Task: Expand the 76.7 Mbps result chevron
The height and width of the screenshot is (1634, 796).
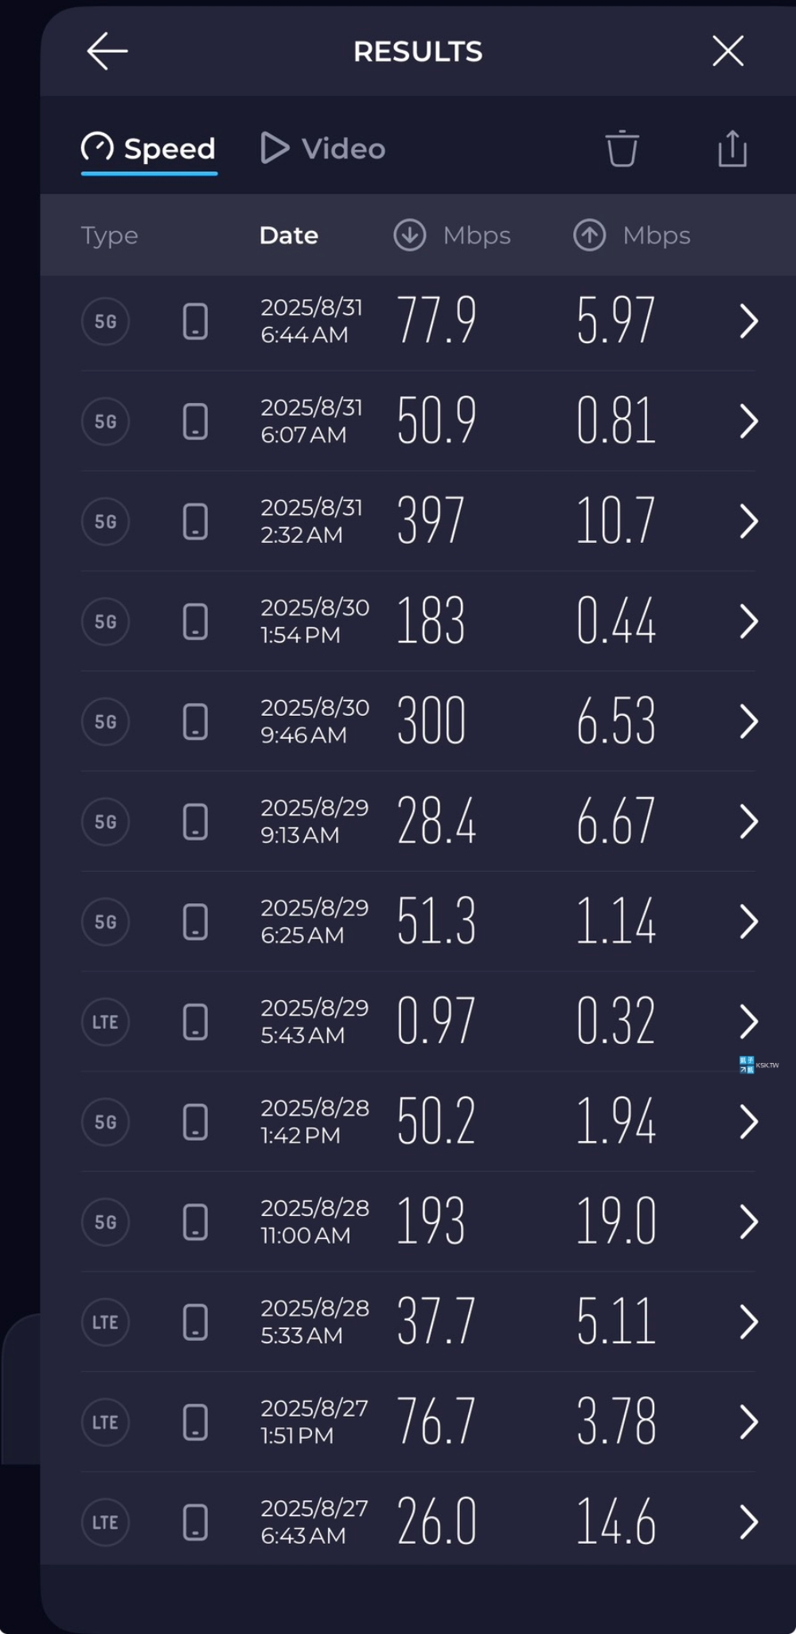Action: [x=748, y=1422]
